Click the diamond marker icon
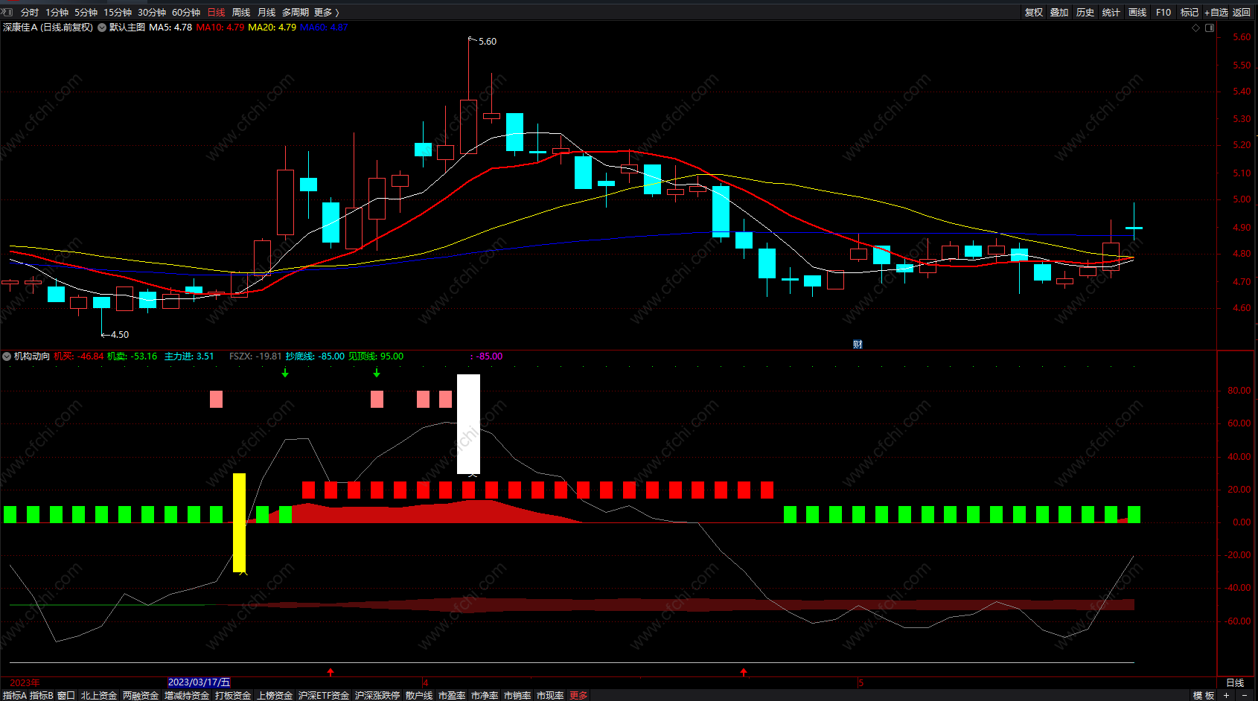This screenshot has width=1258, height=701. [x=1196, y=28]
